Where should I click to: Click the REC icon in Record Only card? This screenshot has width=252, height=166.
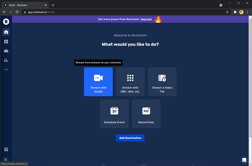pos(146,111)
